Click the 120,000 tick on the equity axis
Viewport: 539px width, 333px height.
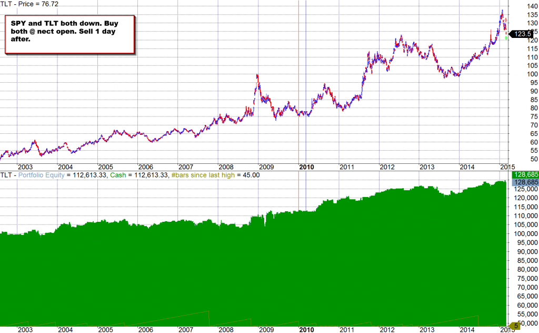pos(526,198)
